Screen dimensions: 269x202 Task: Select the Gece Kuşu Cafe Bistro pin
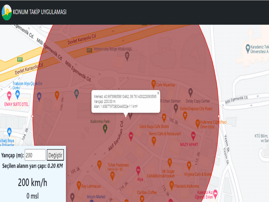(x=164, y=118)
